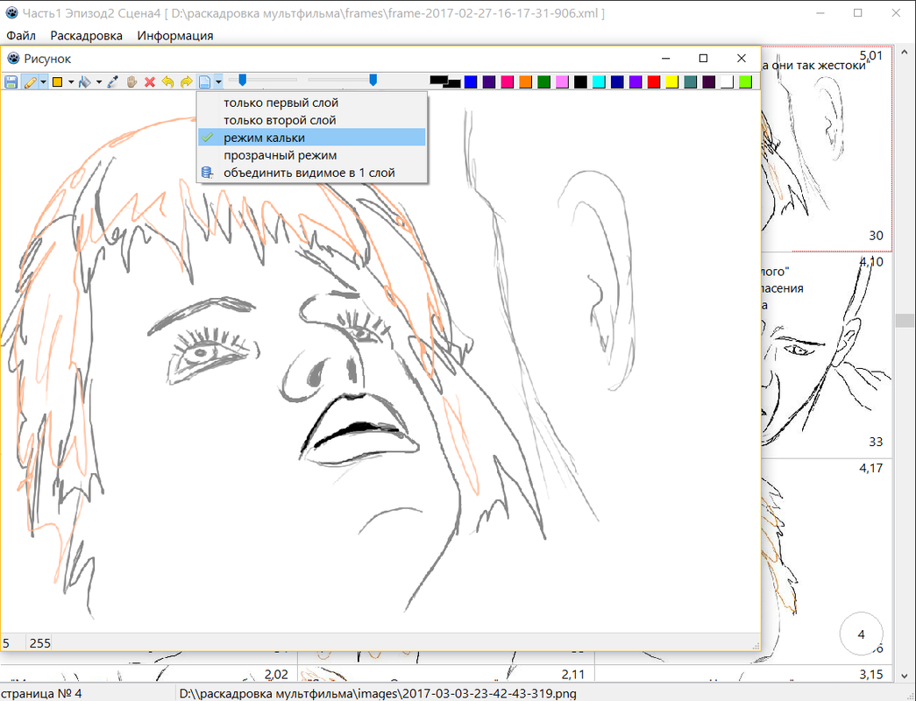Collapse the layer mode dropdown arrow
The width and height of the screenshot is (916, 701).
(218, 82)
